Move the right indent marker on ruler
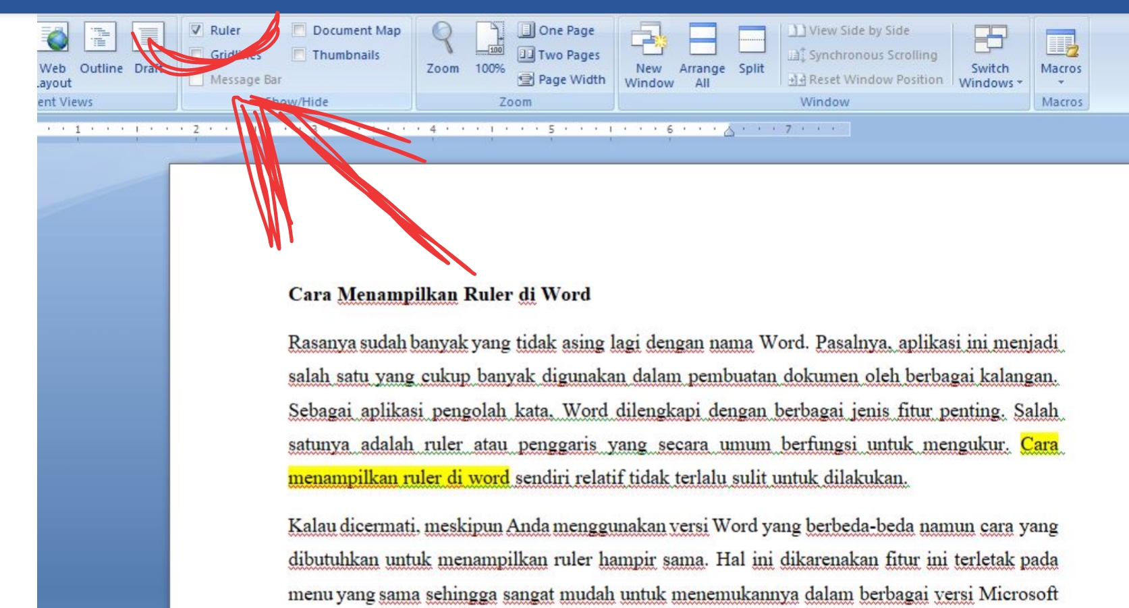 pyautogui.click(x=729, y=132)
